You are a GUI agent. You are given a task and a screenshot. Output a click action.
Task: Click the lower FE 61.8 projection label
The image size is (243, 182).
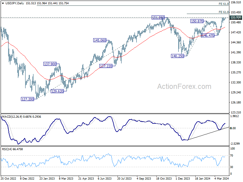click(x=224, y=12)
